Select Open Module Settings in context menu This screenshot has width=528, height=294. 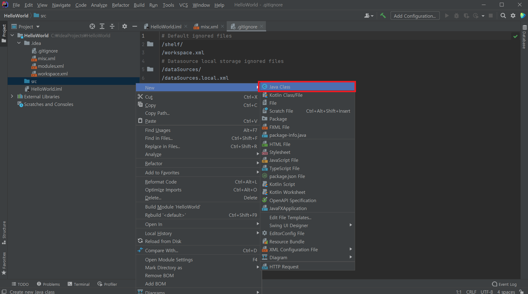(x=198, y=260)
